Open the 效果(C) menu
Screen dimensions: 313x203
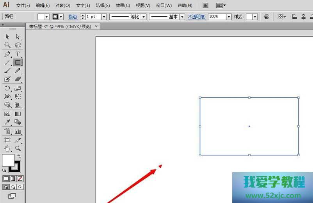coord(123,5)
